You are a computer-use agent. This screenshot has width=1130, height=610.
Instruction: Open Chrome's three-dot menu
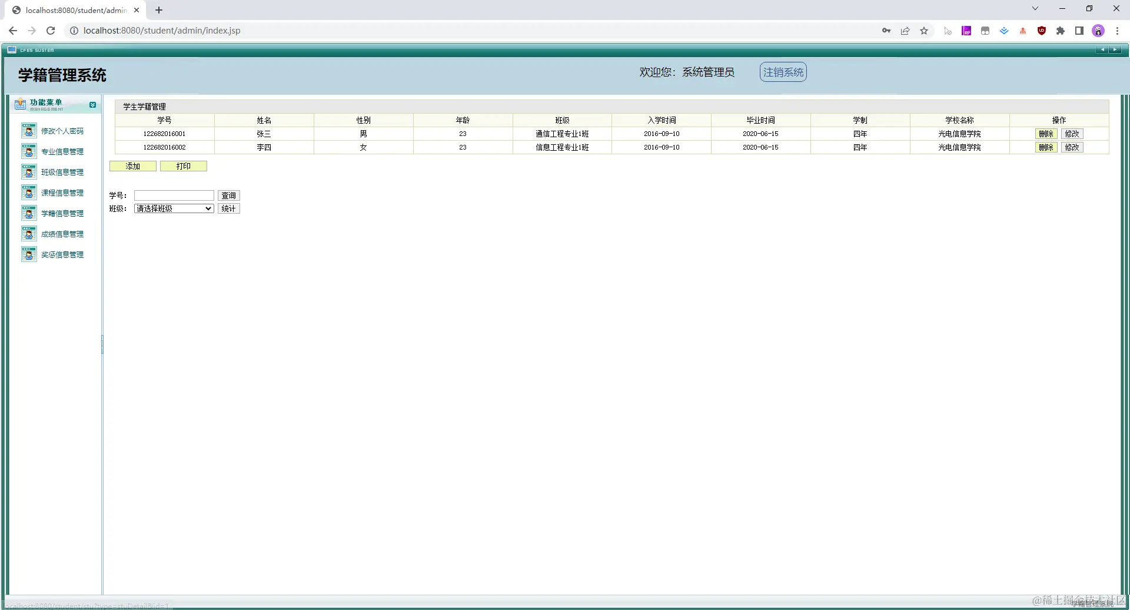click(1117, 30)
